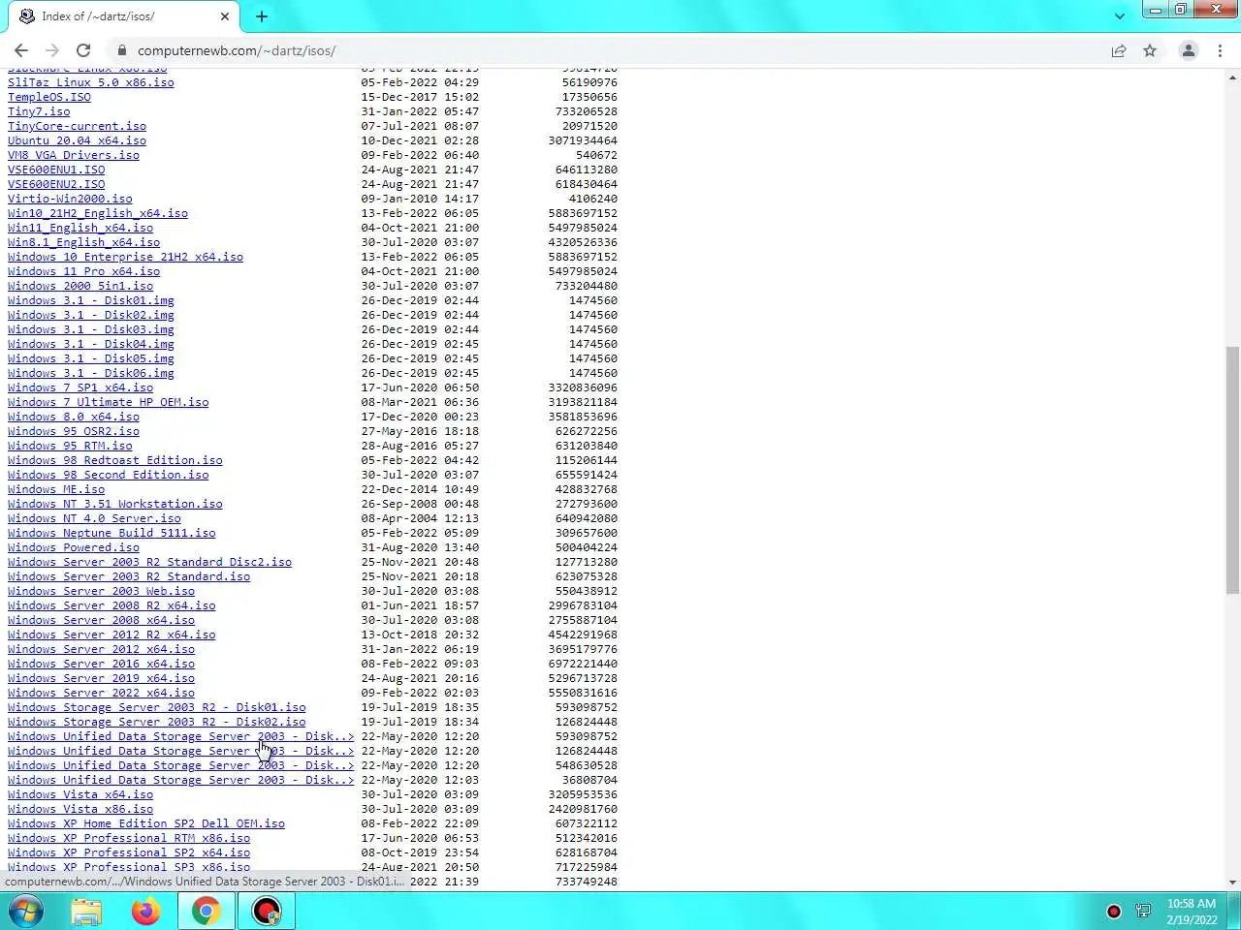Download Win11_English_x64.iso
Viewport: 1241px width, 930px height.
click(80, 228)
